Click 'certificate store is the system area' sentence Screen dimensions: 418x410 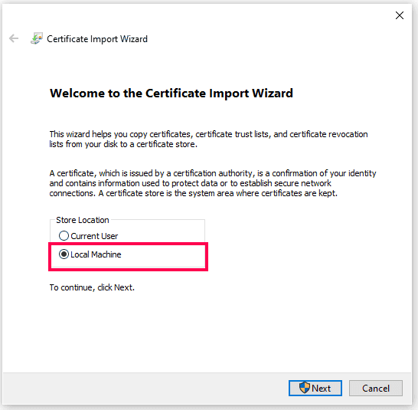[217, 193]
